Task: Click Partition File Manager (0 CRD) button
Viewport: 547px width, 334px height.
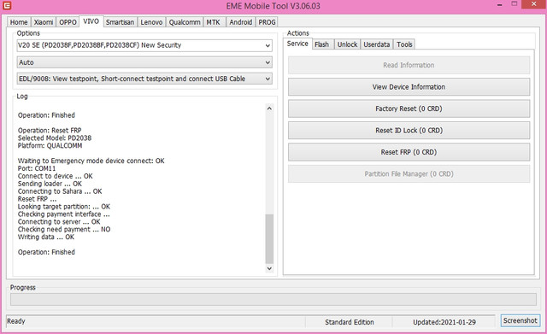Action: pyautogui.click(x=409, y=173)
